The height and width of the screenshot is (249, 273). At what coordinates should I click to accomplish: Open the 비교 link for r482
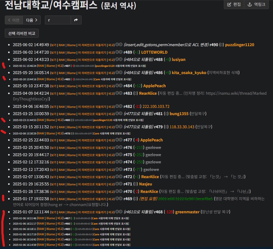pyautogui.click(x=111, y=106)
